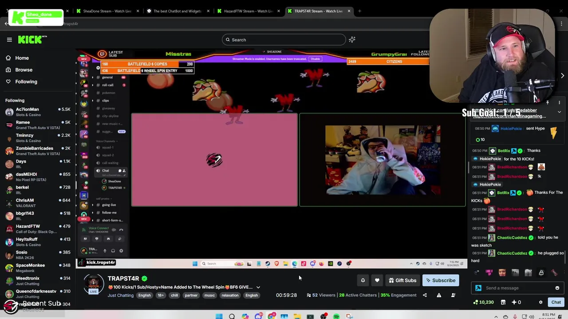Click the relaxation tag

230,296
